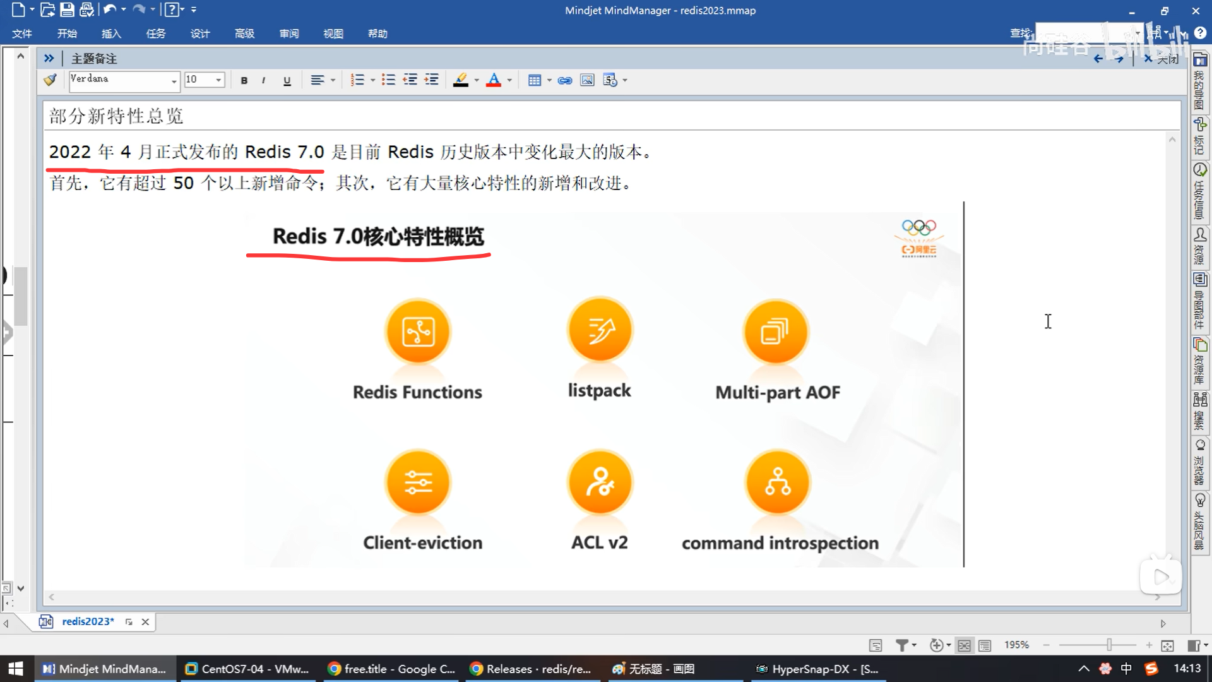Switch to the redis2023 document tab
This screenshot has height=682, width=1212.
(88, 621)
